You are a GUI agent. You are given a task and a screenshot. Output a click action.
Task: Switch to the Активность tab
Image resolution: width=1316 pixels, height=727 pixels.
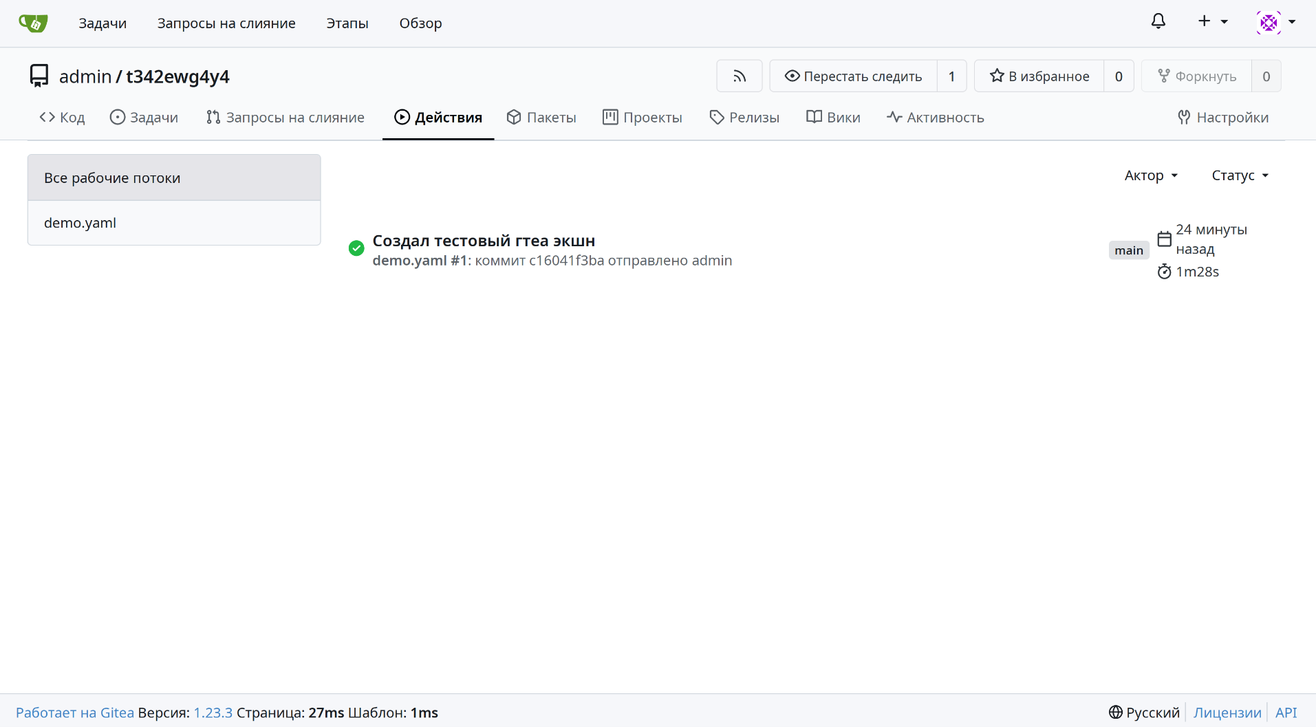tap(936, 118)
